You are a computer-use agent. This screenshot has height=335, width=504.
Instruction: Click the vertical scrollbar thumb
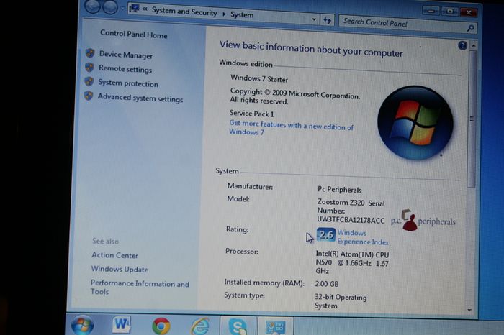[x=472, y=119]
